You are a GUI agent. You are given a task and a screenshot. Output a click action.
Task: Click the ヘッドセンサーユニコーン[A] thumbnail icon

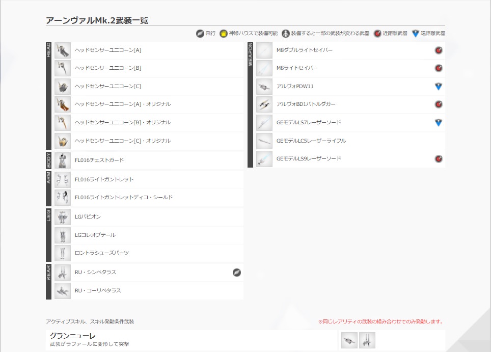(63, 50)
